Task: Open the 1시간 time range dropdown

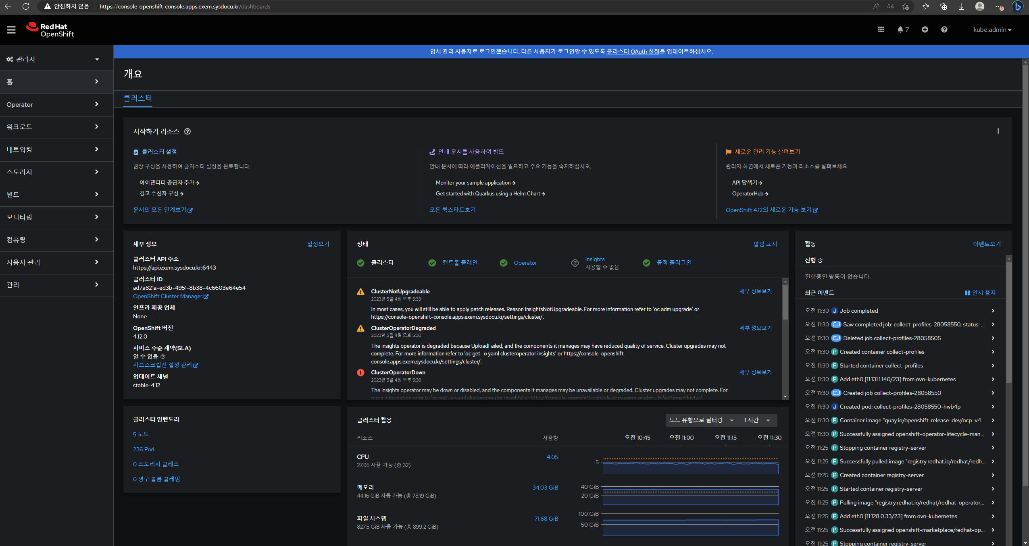Action: 757,420
